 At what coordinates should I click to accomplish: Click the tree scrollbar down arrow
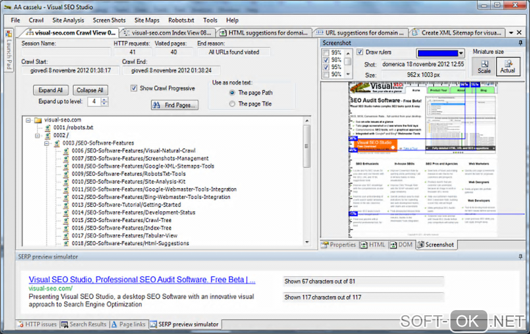pos(307,242)
